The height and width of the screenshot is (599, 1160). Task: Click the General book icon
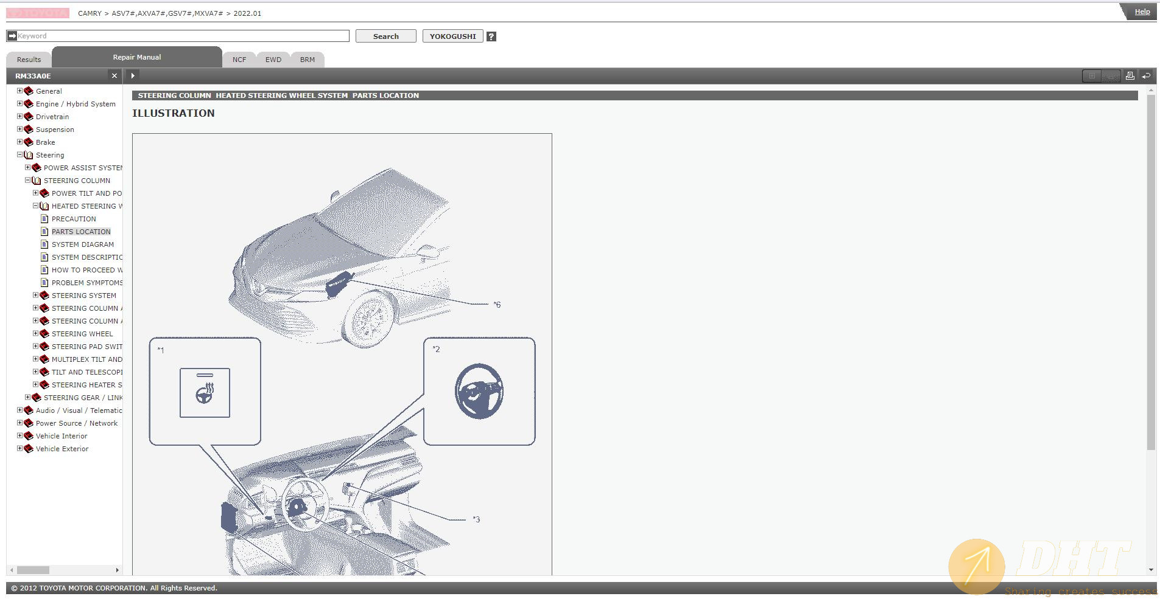tap(29, 91)
